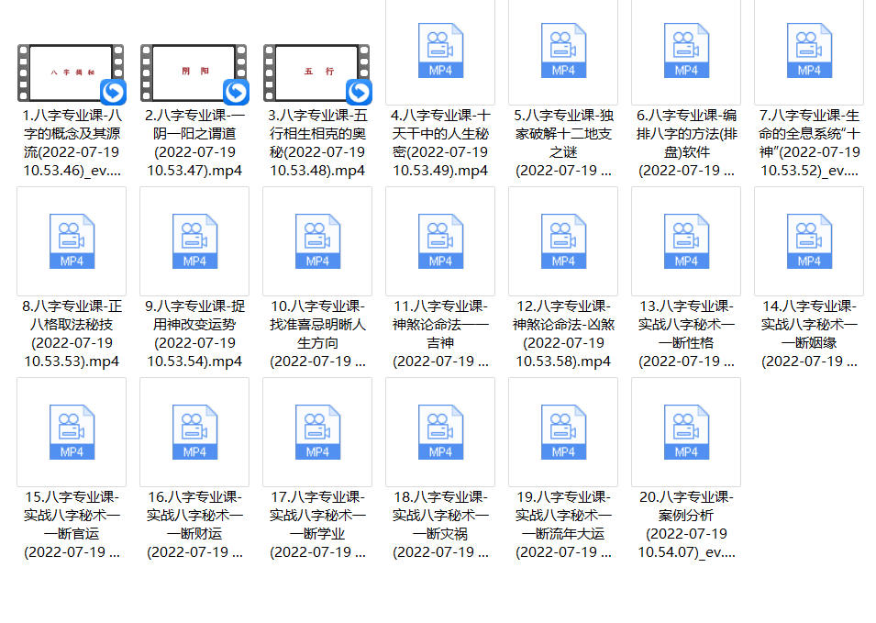Select MP4 icon of 12.八字专业课-神煞论命法-凶煞
This screenshot has width=876, height=623.
pyautogui.click(x=564, y=240)
